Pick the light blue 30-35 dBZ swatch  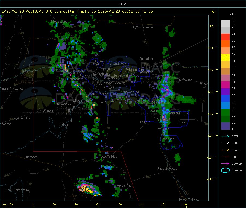(225, 106)
